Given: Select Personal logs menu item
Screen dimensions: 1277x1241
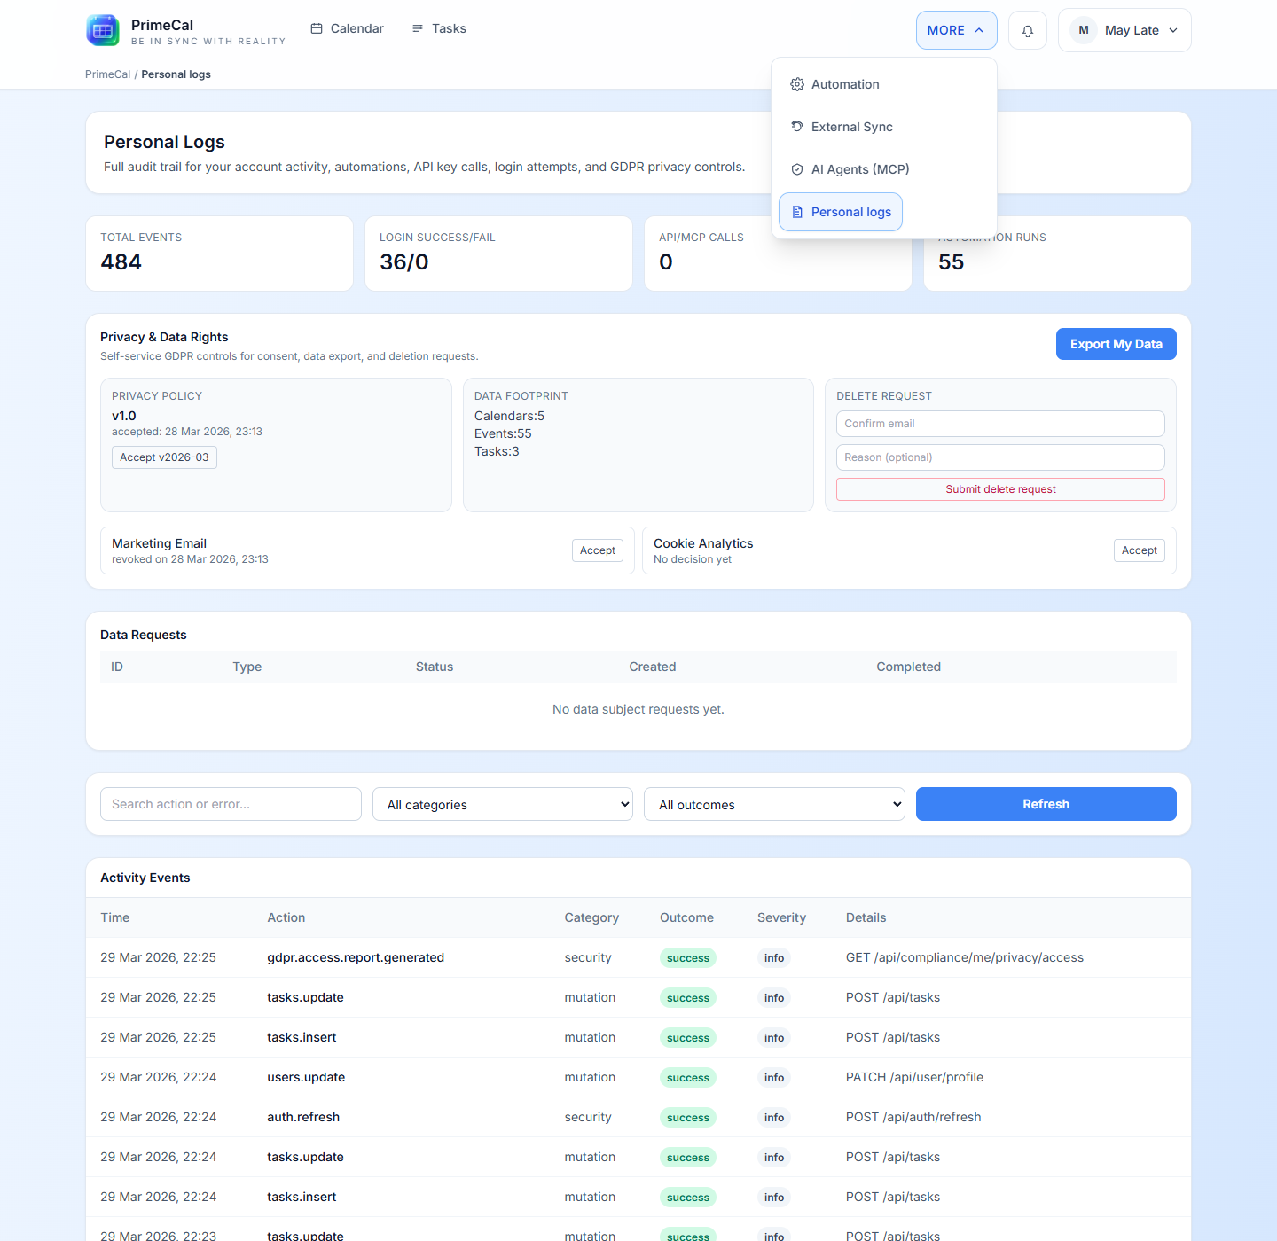Looking at the screenshot, I should point(850,212).
